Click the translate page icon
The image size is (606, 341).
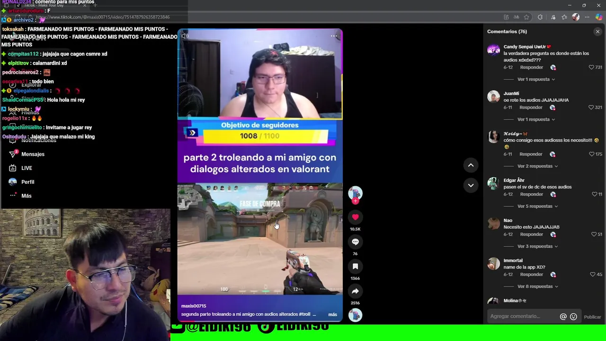[x=517, y=17]
